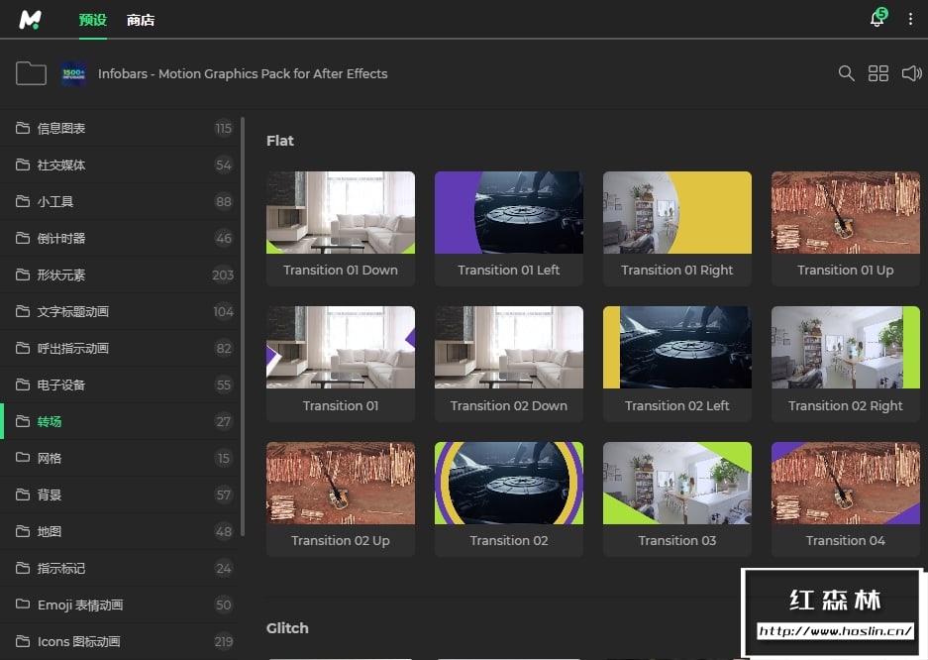
Task: Select the 转场 category
Action: point(120,421)
